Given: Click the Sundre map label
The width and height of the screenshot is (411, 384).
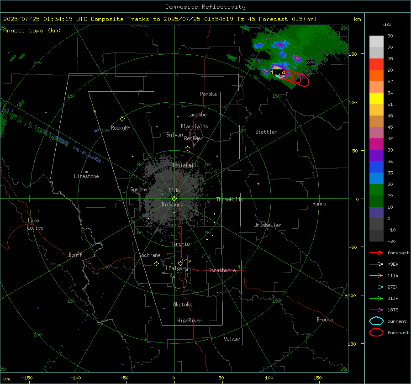Looking at the screenshot, I should [139, 189].
